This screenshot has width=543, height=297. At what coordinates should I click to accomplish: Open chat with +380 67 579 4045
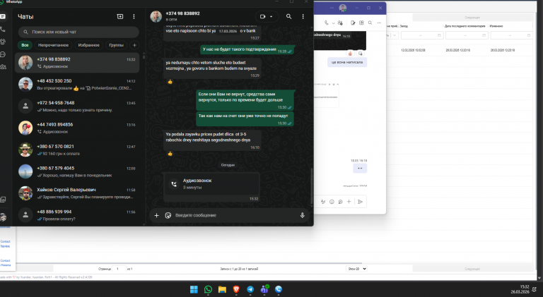(x=77, y=171)
